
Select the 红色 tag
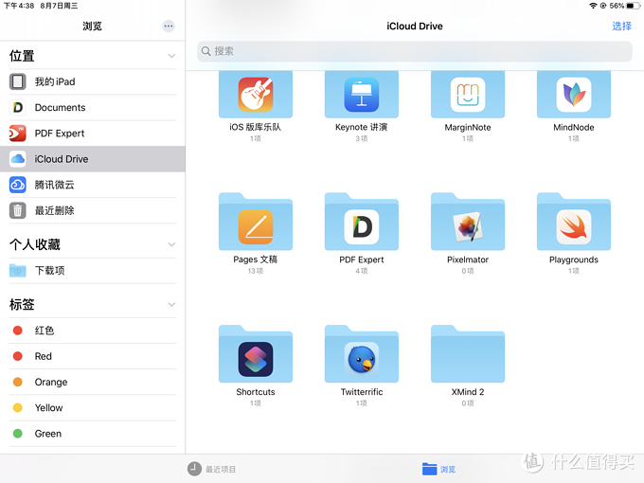93,331
